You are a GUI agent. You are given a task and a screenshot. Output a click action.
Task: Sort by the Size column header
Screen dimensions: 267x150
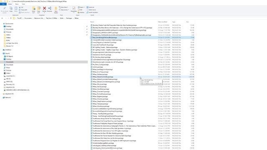click(x=187, y=22)
